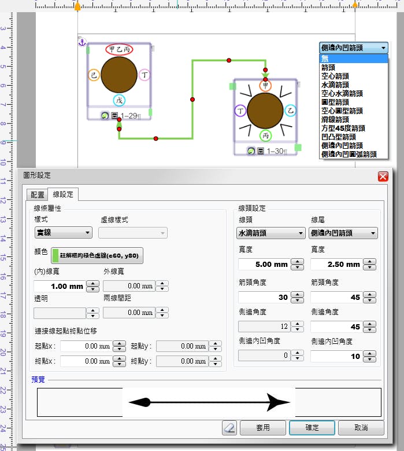
Task: Open the green line color swatch button
Action: (x=97, y=256)
